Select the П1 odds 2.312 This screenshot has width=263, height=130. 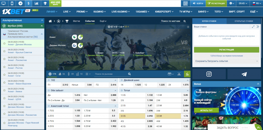coord(65,85)
